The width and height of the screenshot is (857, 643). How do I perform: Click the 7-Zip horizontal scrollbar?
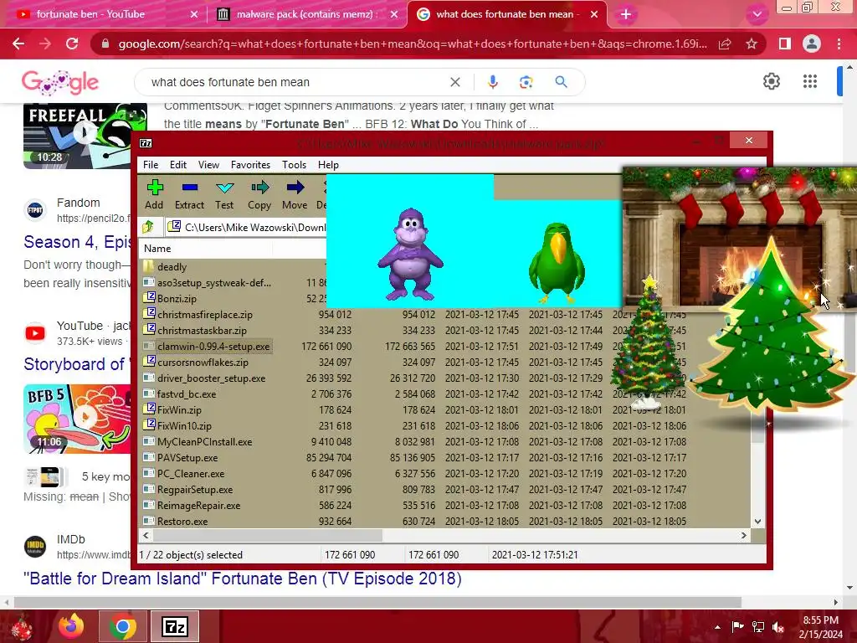268,535
